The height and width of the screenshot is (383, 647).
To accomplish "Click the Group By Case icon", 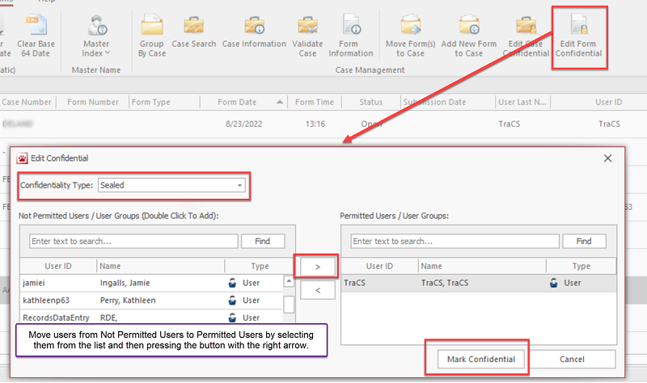I will click(x=151, y=36).
